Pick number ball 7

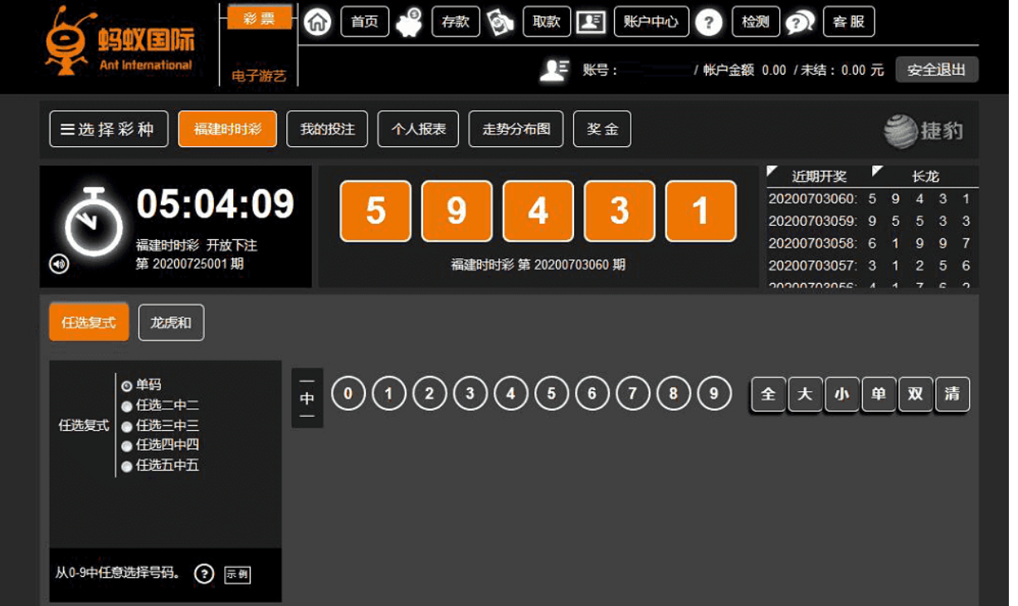point(632,393)
